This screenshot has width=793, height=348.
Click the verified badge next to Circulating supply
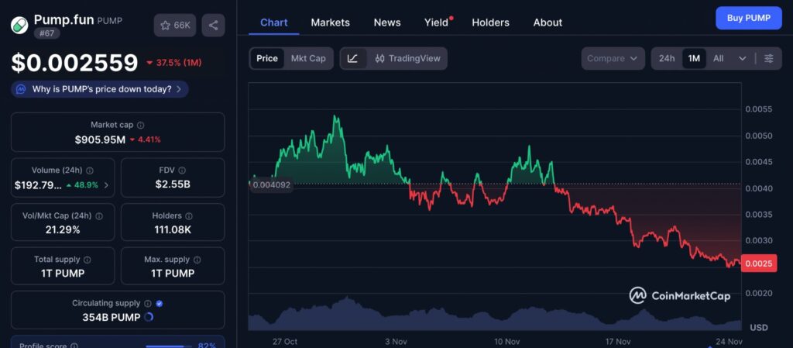click(160, 304)
